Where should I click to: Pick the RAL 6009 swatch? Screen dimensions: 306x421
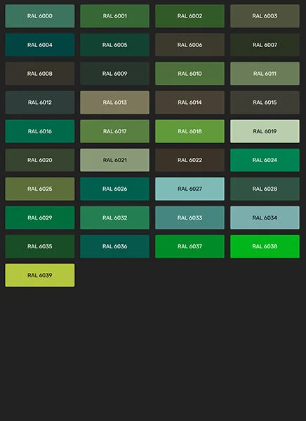[114, 74]
